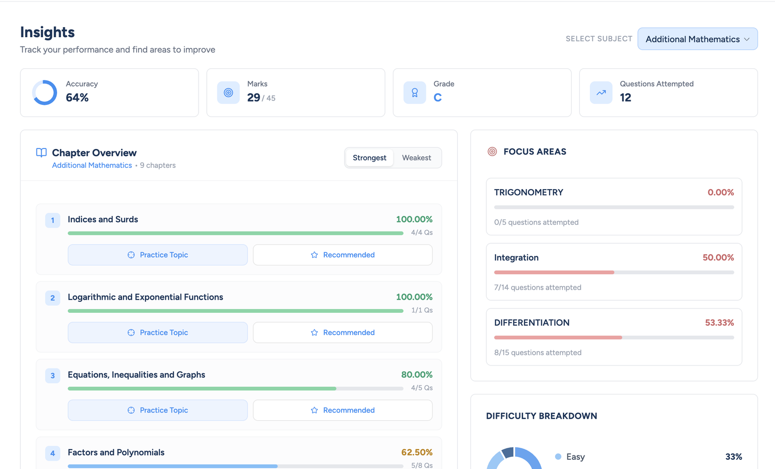Click the 53.33% Differentiation percentage
Screen dimensions: 775x469
(719, 322)
